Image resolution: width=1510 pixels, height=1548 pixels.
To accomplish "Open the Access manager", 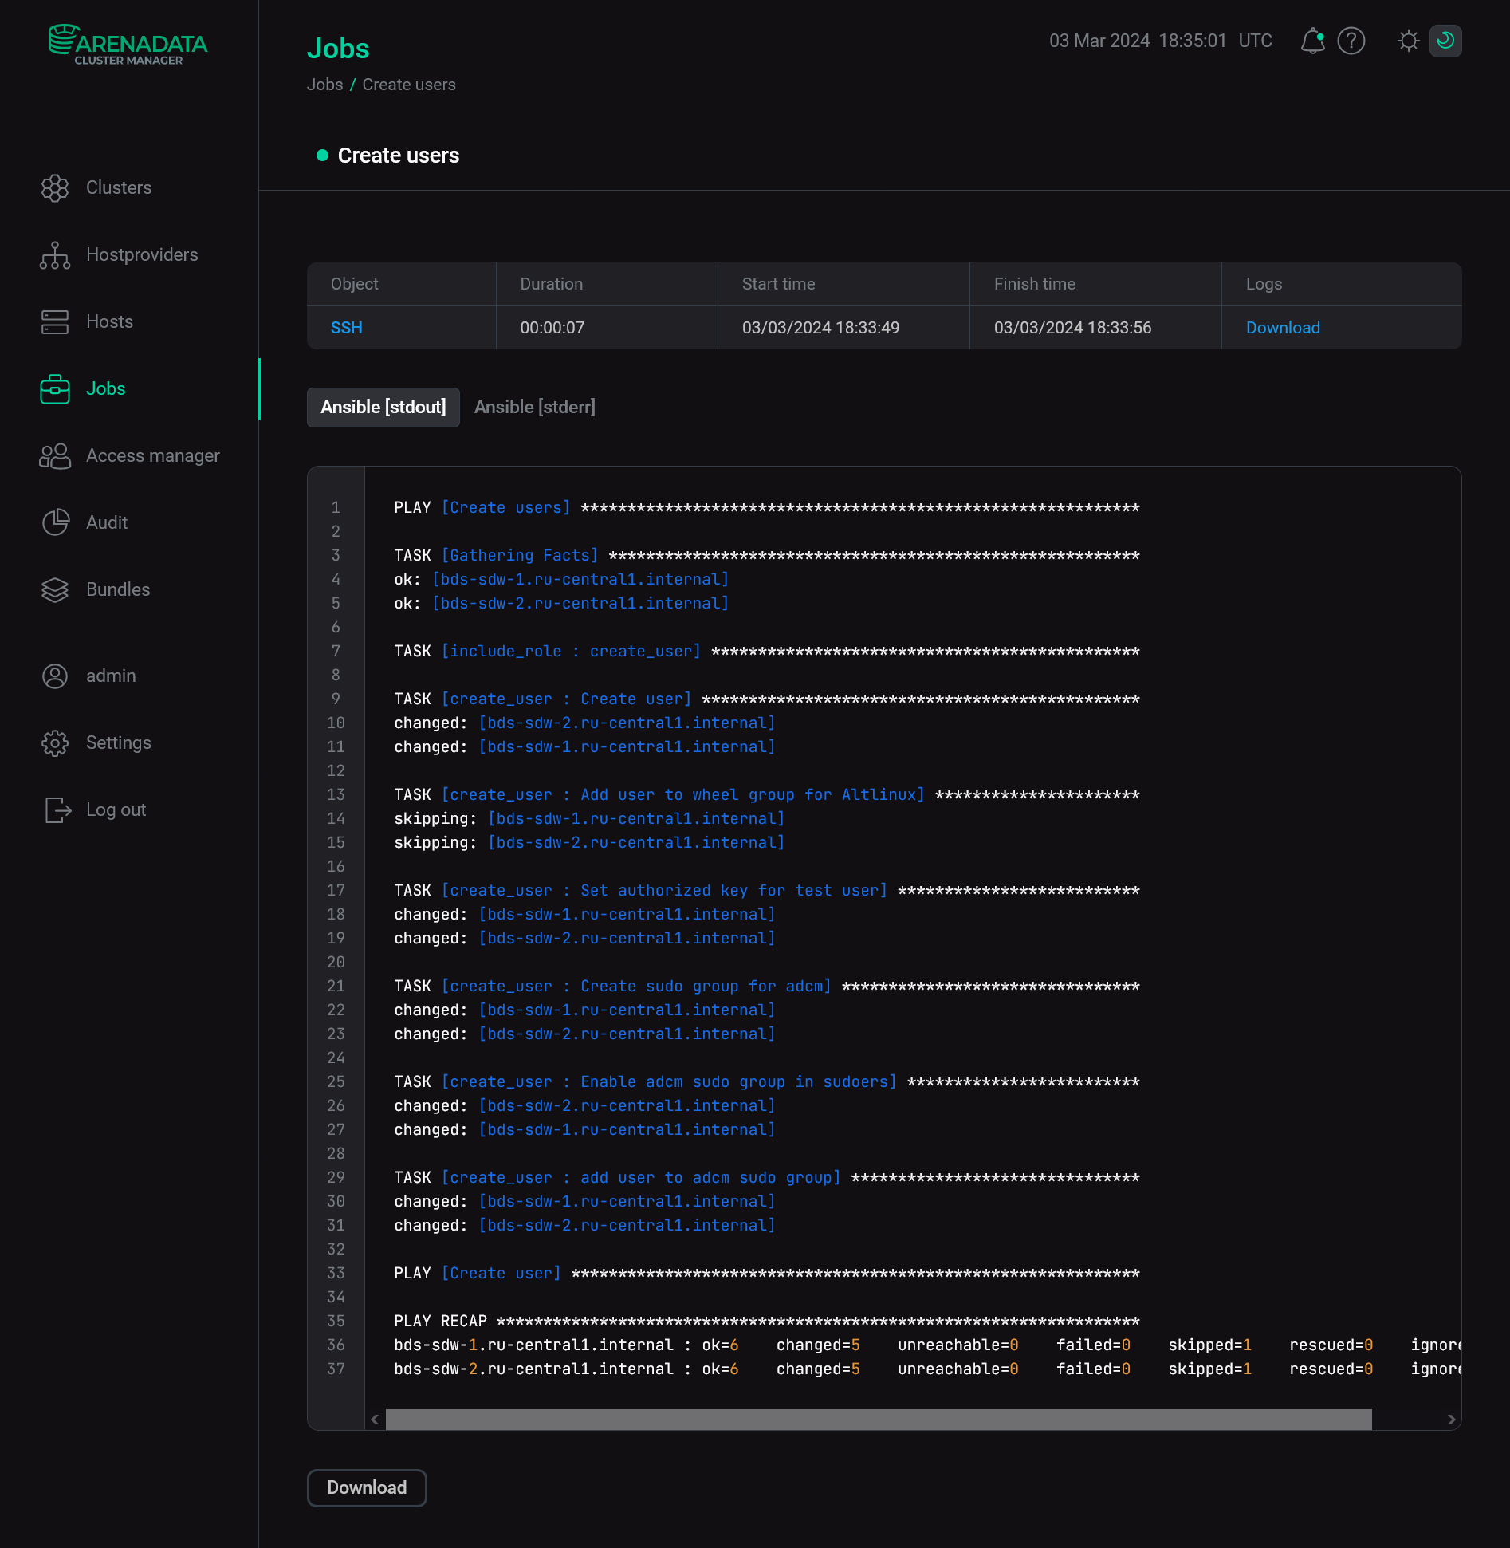I will [x=152, y=455].
